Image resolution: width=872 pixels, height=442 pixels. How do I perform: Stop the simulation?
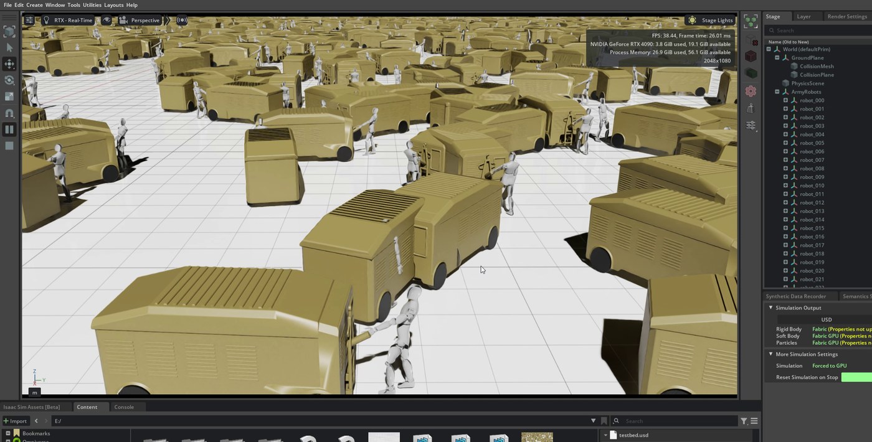9,146
